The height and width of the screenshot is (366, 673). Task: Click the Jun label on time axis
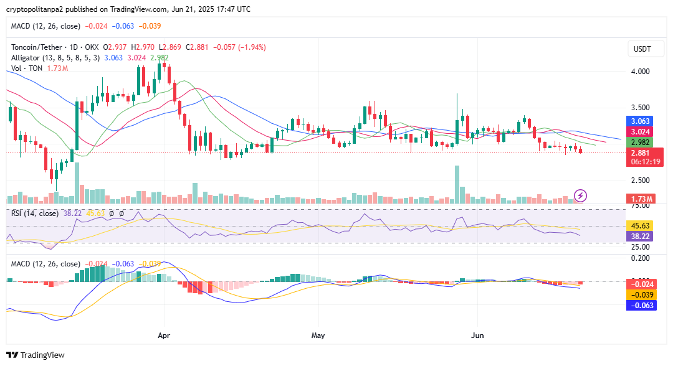(477, 335)
